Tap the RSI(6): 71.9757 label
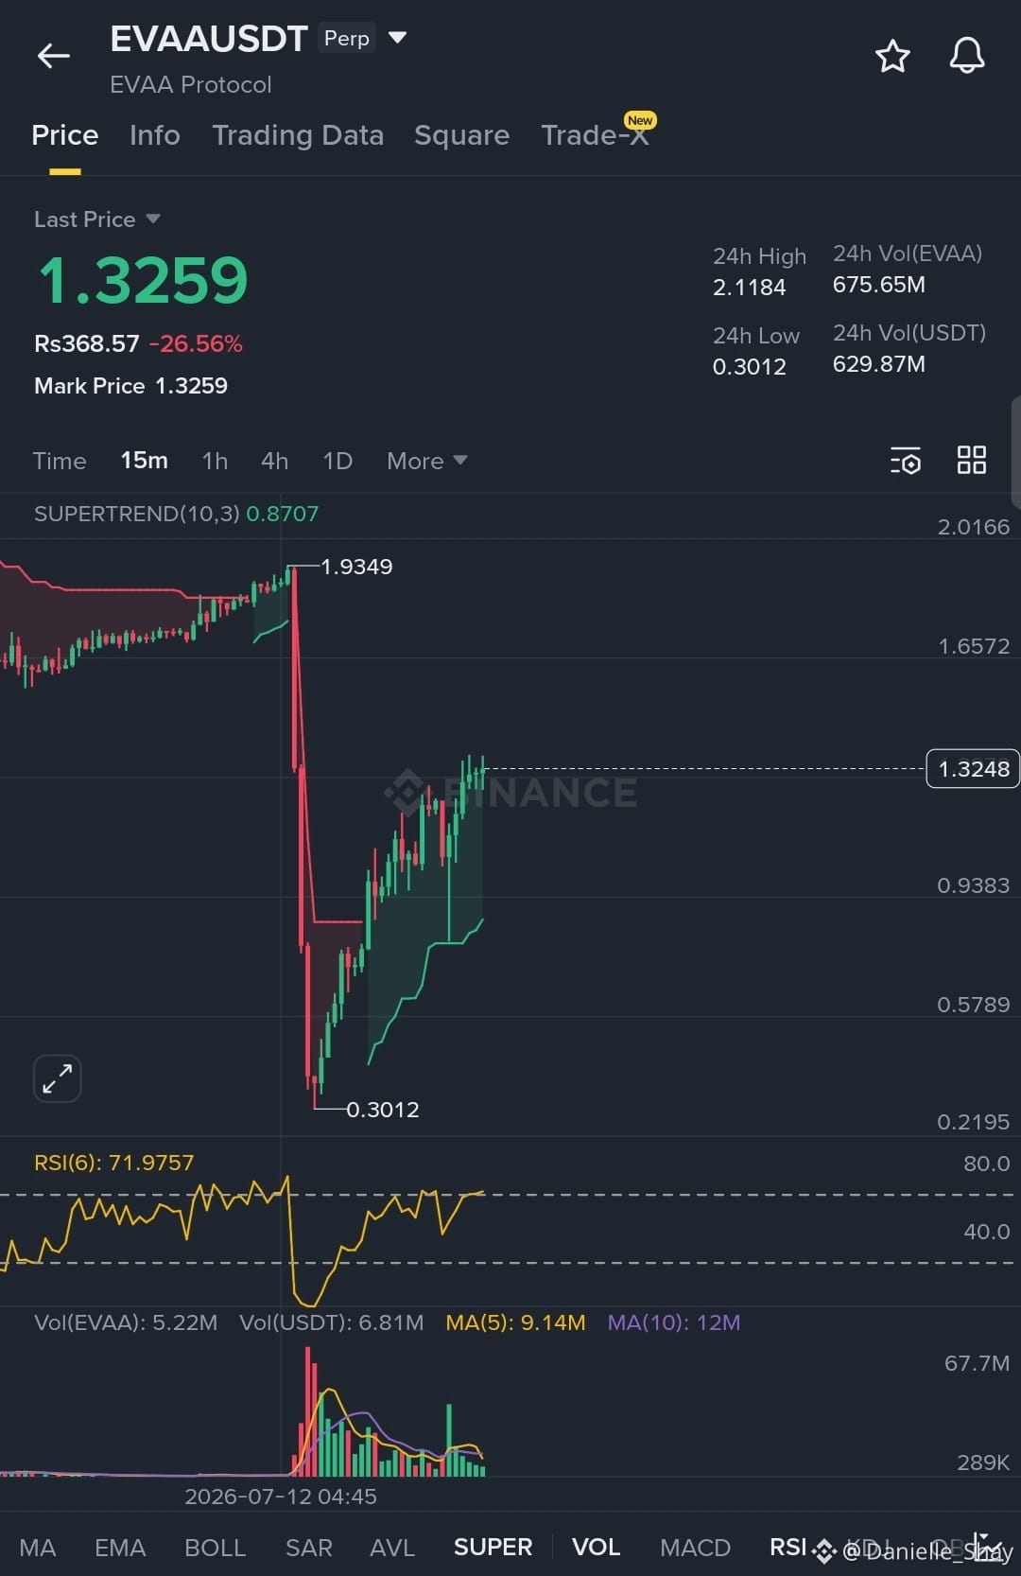 tap(114, 1163)
